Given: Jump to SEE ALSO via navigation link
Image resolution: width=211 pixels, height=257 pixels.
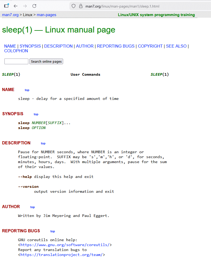Looking at the screenshot, I should point(176,46).
